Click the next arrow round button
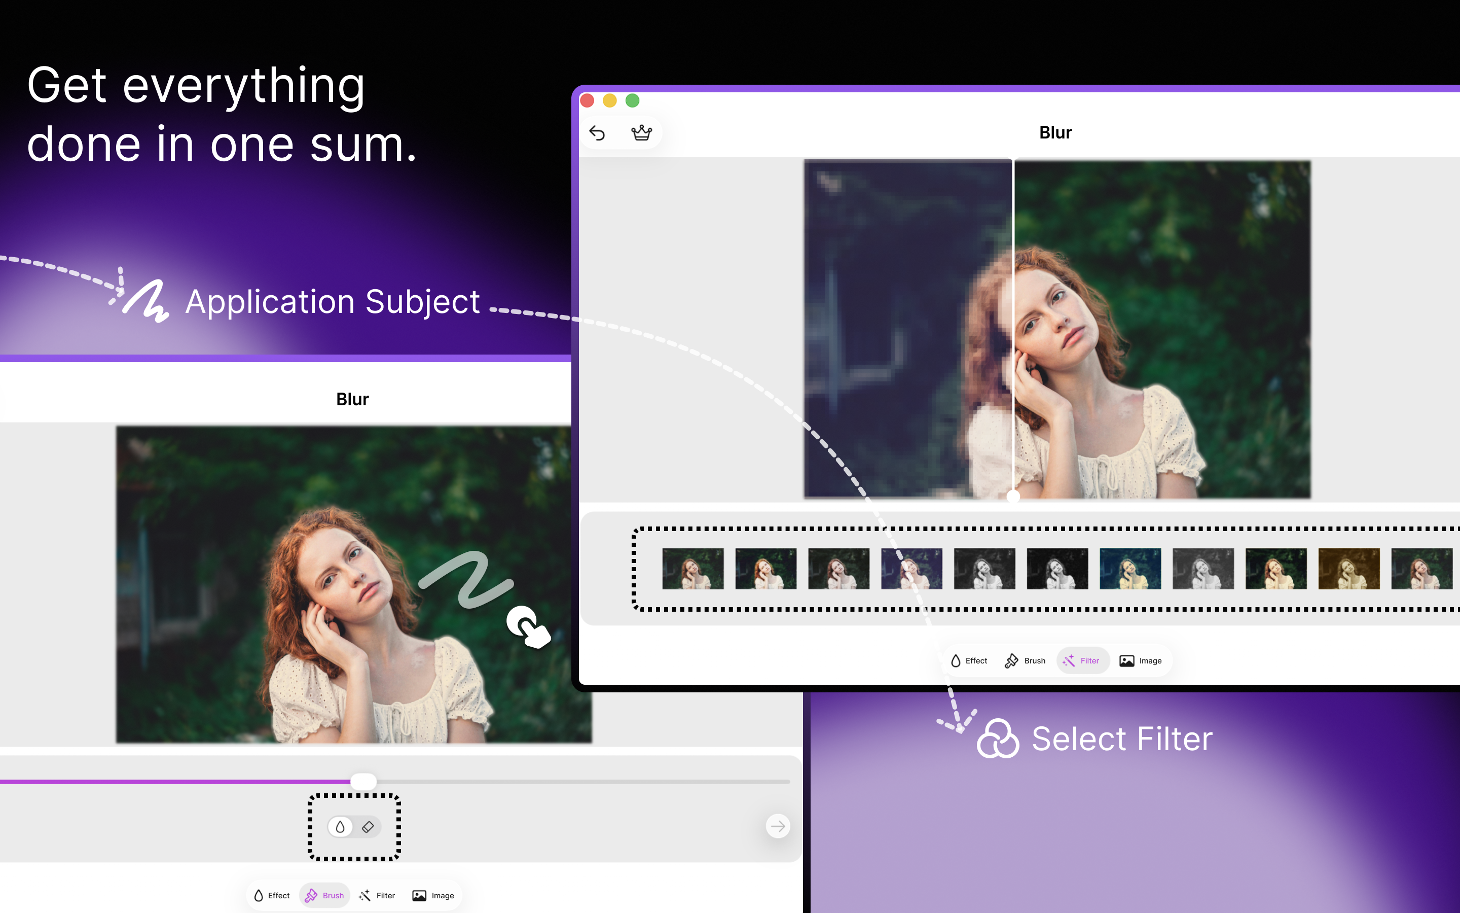The image size is (1460, 913). tap(778, 826)
